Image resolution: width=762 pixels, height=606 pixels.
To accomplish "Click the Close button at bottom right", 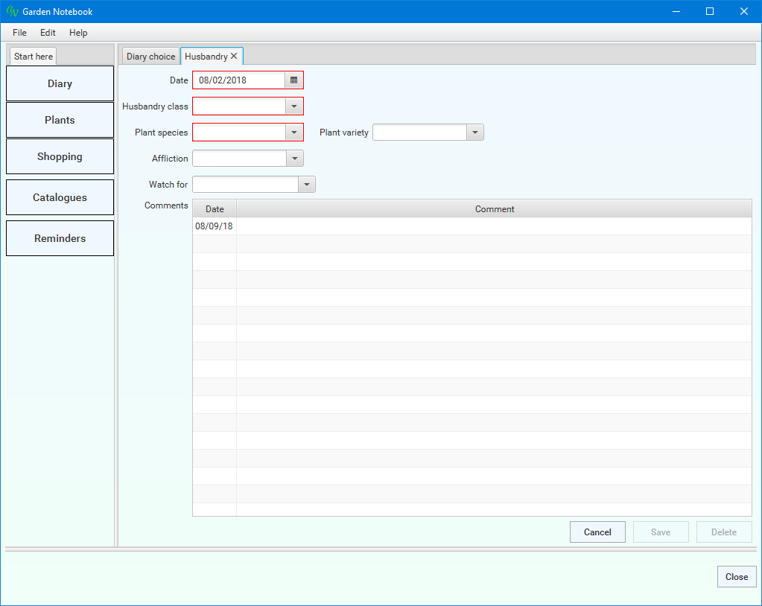I will pyautogui.click(x=736, y=577).
